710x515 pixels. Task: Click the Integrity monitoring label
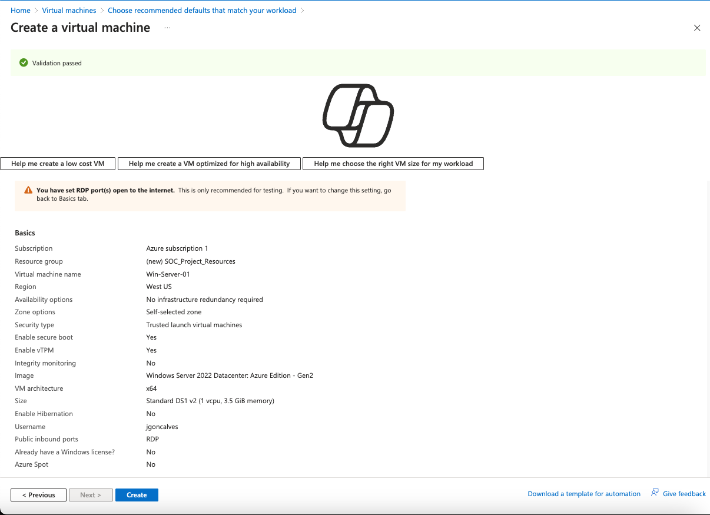tap(45, 363)
